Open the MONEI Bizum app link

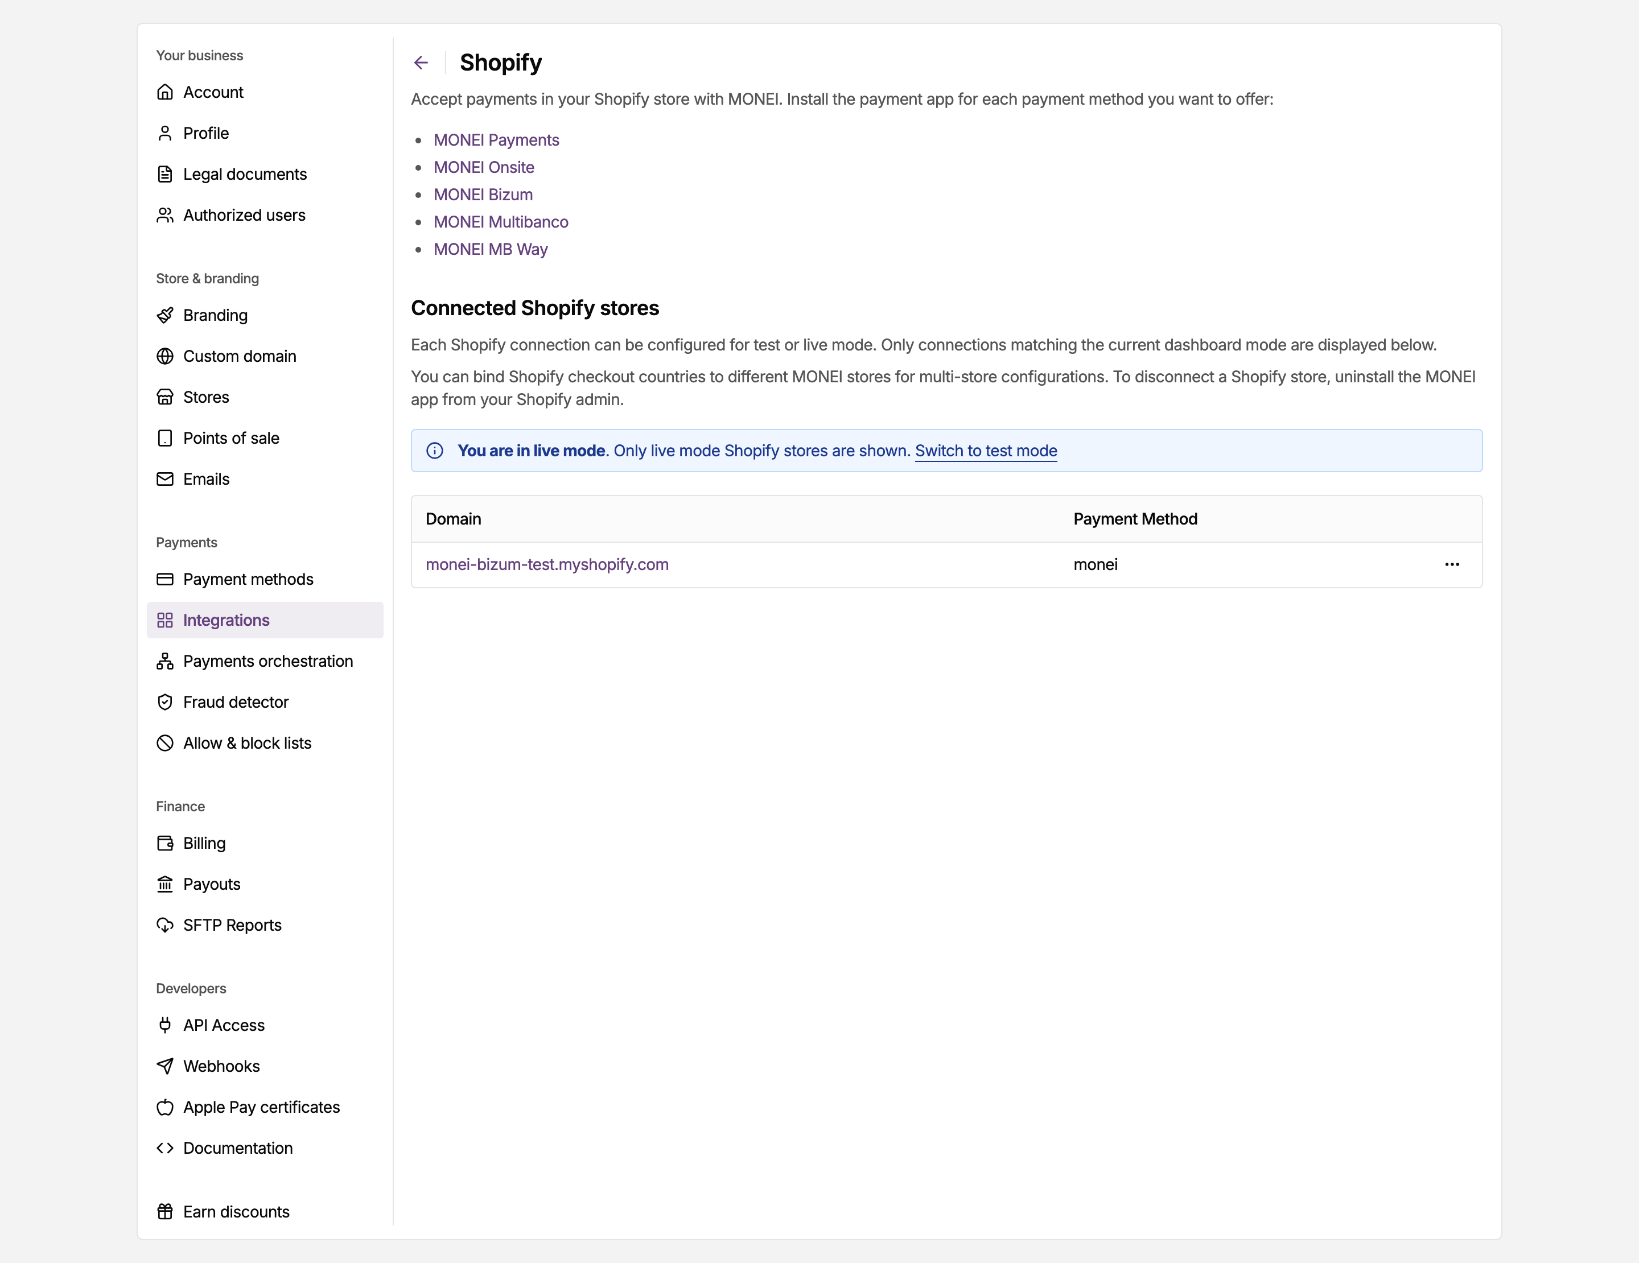tap(483, 194)
